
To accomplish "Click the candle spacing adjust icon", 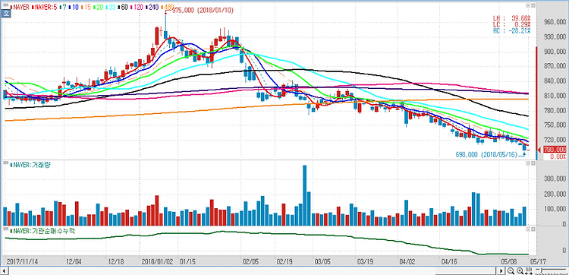I will (x=529, y=270).
